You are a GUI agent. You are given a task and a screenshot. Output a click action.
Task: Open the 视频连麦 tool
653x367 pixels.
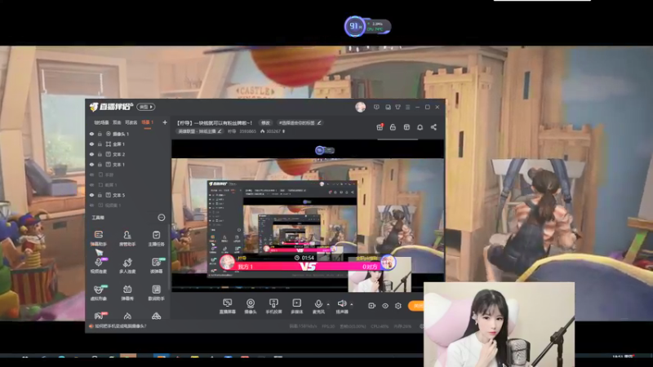click(x=98, y=266)
